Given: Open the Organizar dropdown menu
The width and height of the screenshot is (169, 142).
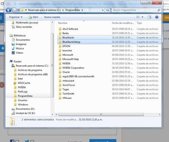Looking at the screenshot, I should point(16,17).
